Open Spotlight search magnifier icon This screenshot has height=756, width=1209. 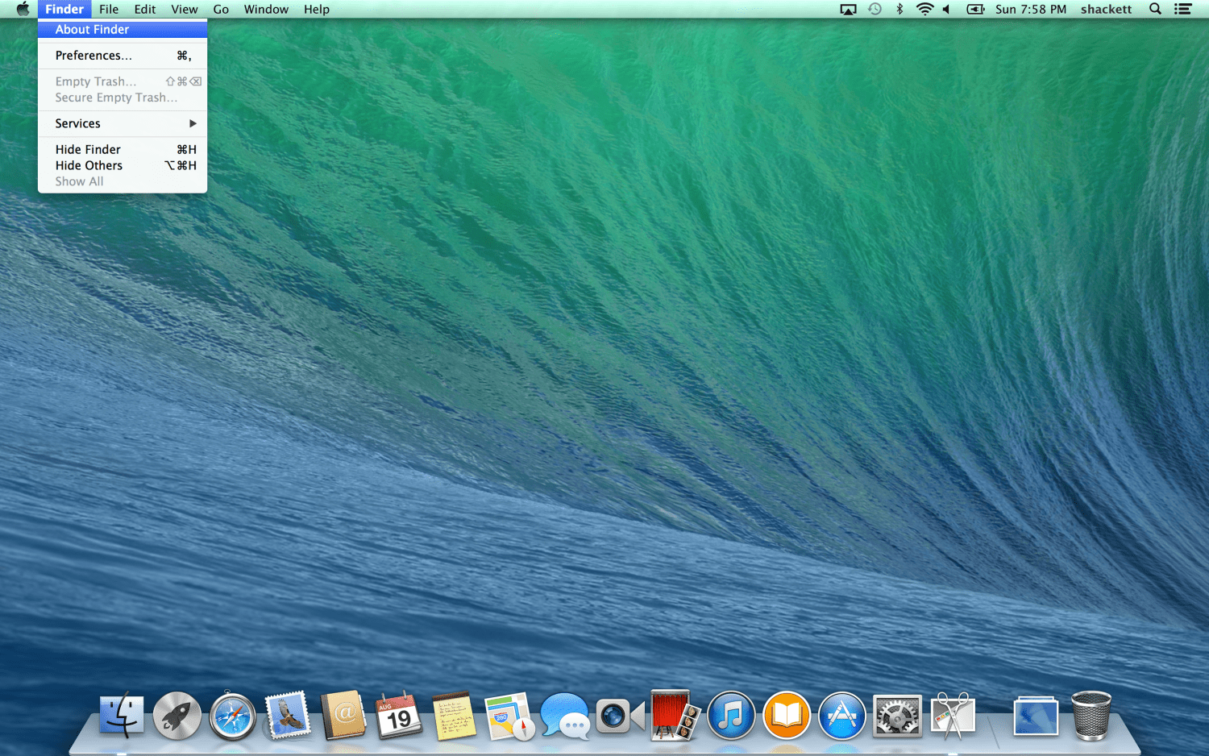pyautogui.click(x=1155, y=10)
